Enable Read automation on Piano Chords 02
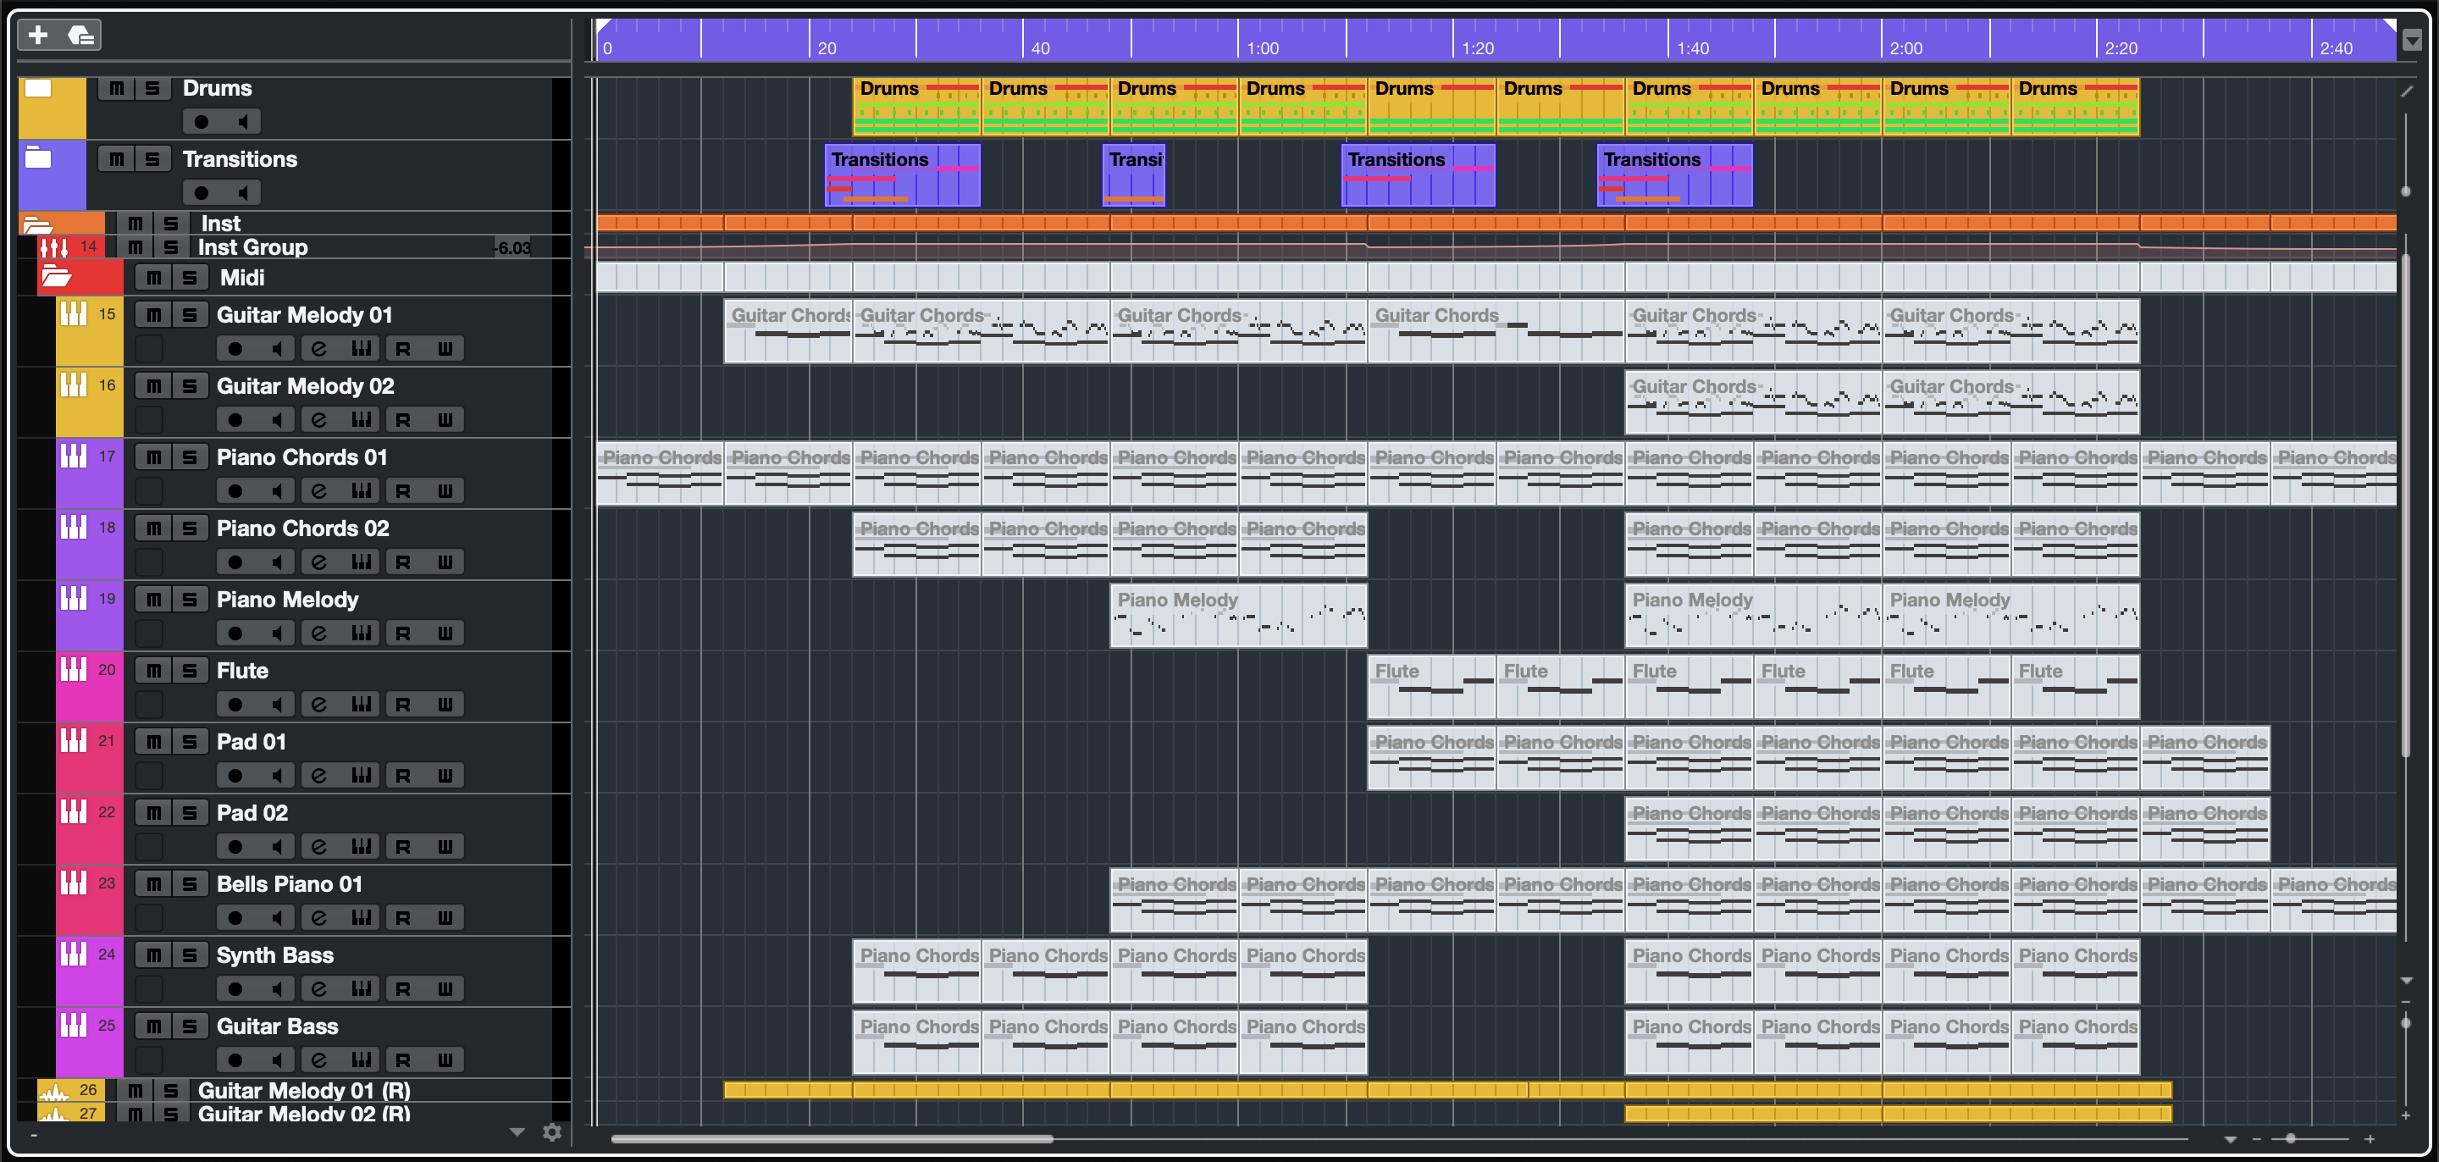Image resolution: width=2439 pixels, height=1162 pixels. point(402,562)
